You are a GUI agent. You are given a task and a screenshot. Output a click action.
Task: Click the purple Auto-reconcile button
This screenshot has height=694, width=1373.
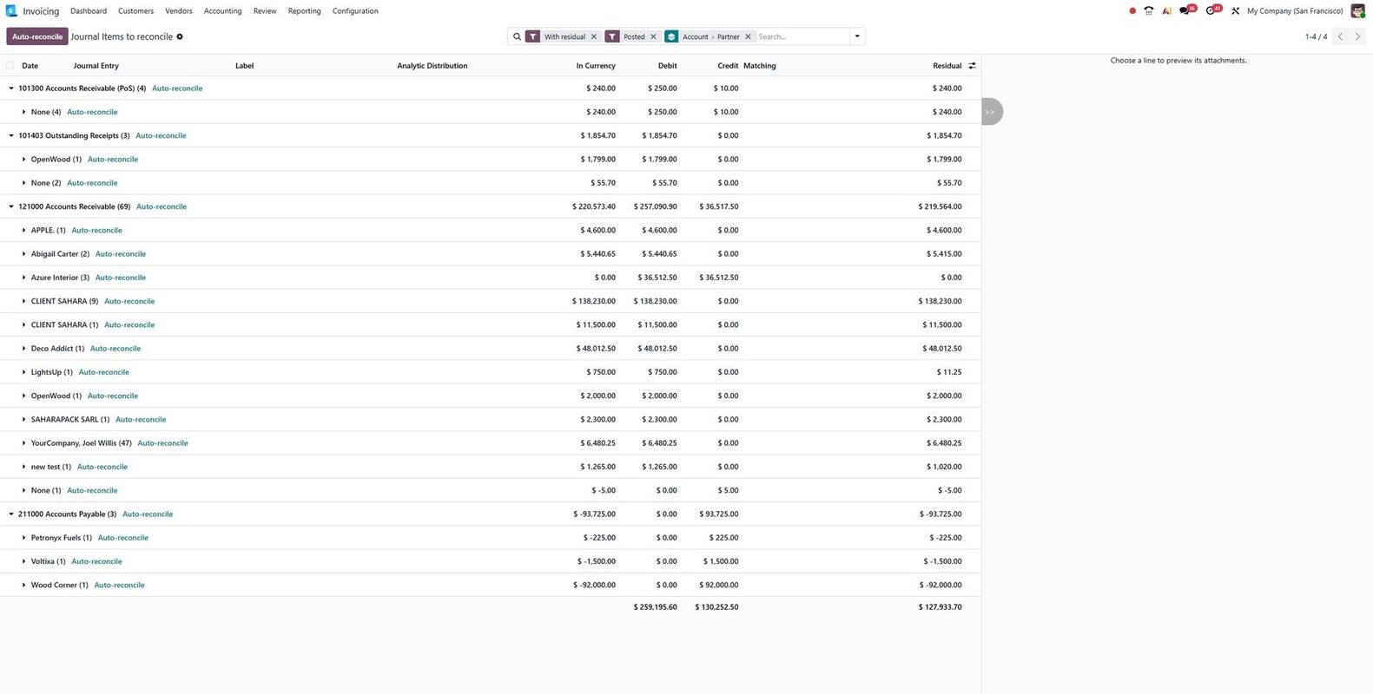pos(37,37)
